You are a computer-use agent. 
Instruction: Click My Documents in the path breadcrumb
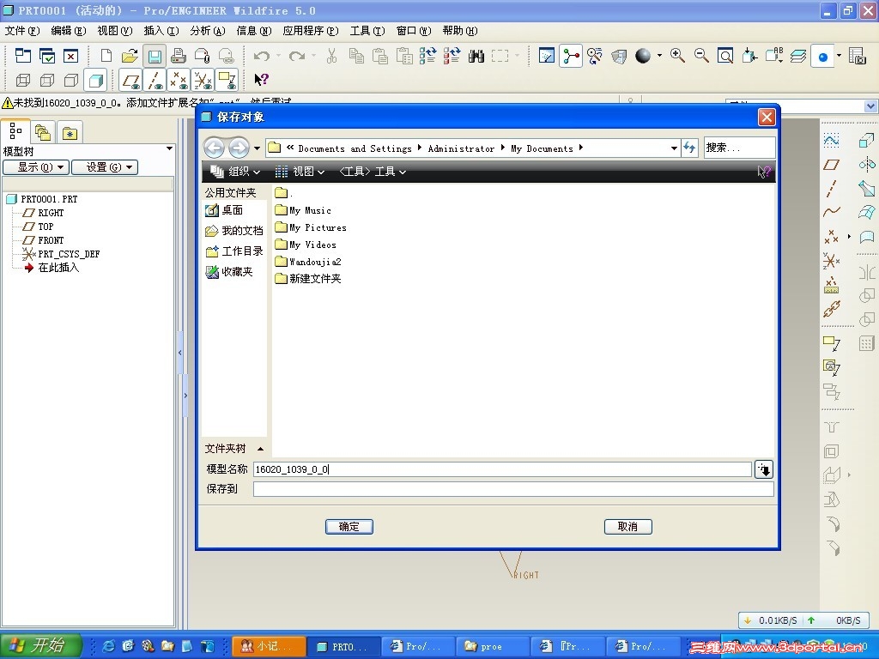[542, 148]
